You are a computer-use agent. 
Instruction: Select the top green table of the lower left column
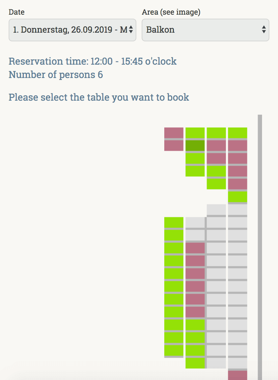pos(174,222)
